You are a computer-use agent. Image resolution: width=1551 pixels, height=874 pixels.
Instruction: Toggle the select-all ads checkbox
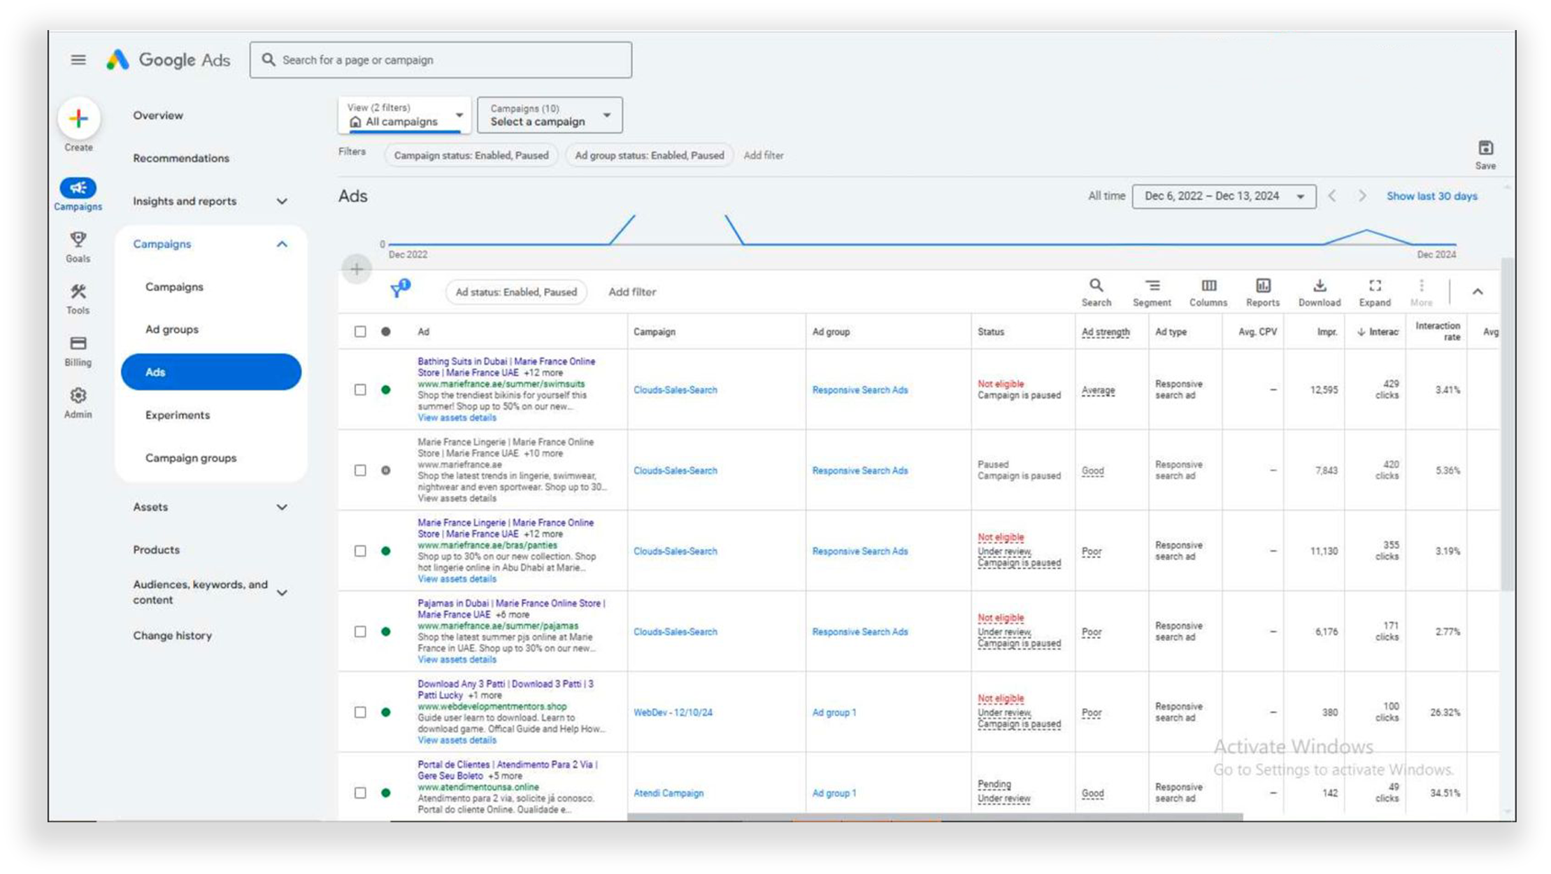click(x=360, y=331)
